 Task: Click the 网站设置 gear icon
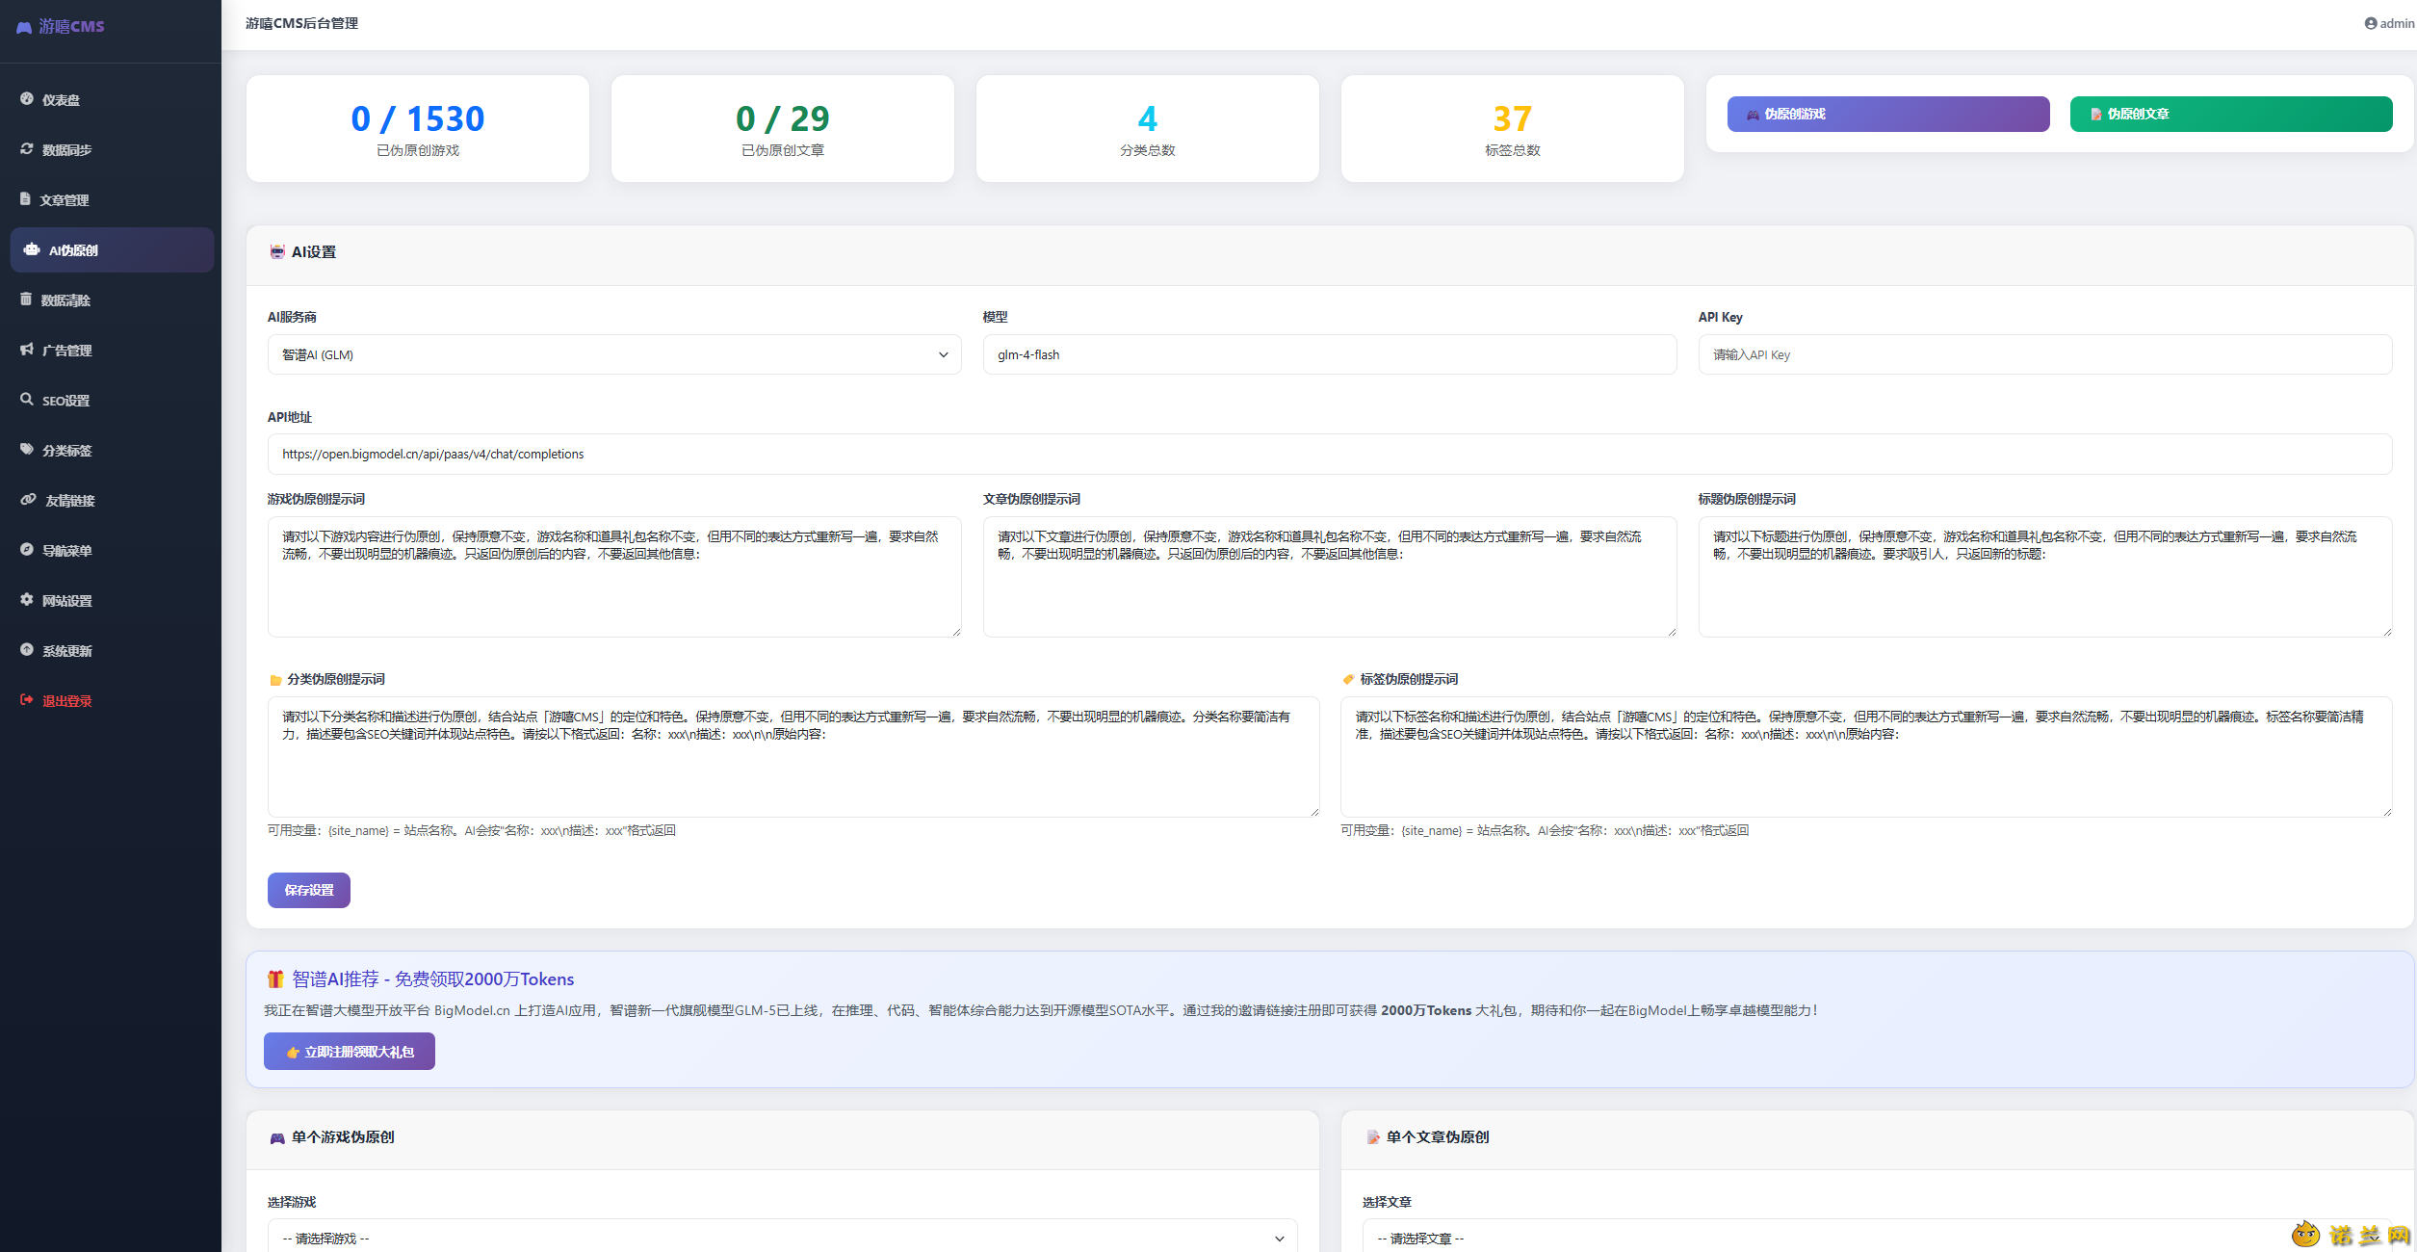tap(27, 599)
